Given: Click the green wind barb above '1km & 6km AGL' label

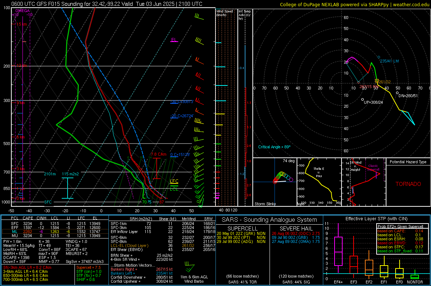Looking at the screenshot, I should pos(190,267).
